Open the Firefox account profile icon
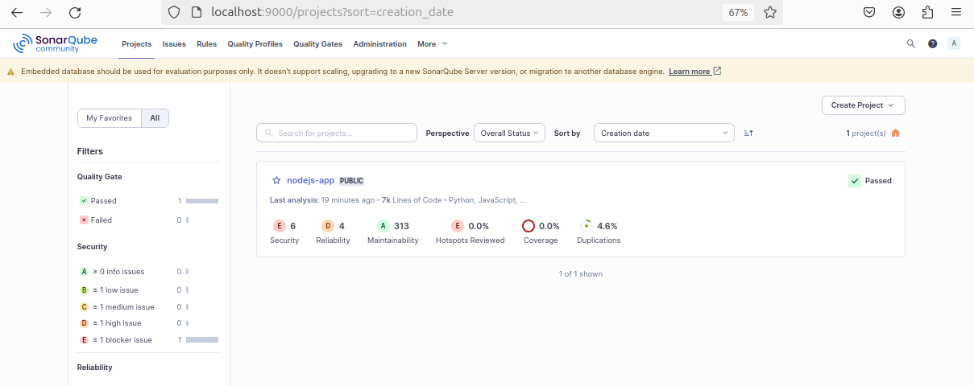Viewport: 974px width, 386px height. click(x=898, y=12)
